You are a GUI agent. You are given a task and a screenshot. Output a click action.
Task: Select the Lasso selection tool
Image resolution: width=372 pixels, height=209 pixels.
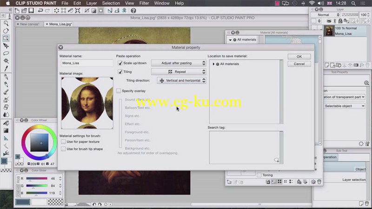6,53
